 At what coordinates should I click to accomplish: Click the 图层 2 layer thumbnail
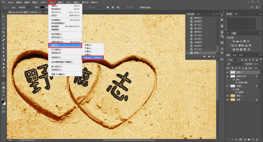(x=233, y=72)
